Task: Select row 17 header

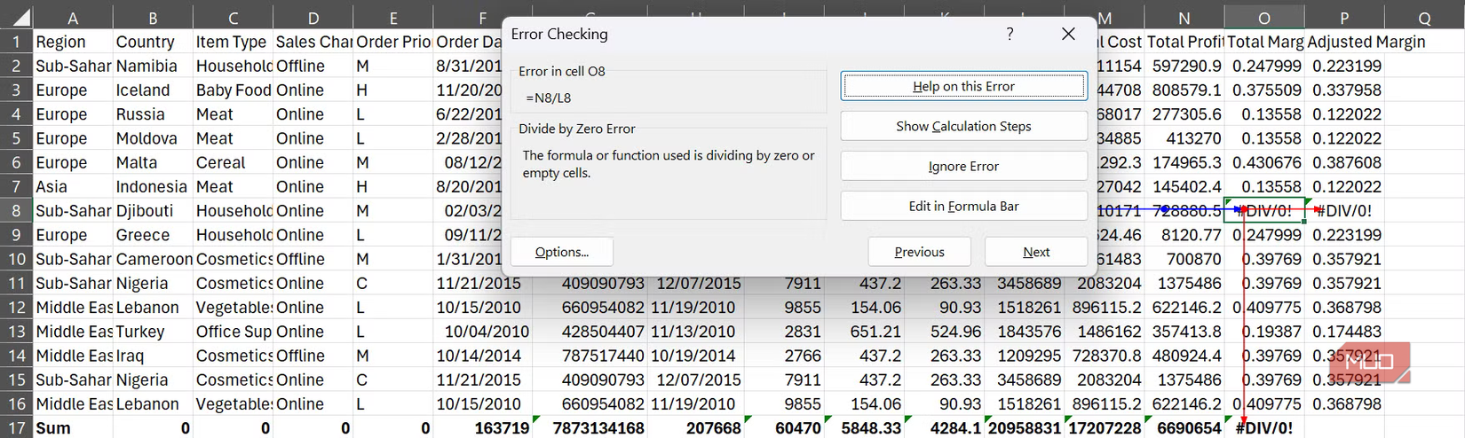Action: [16, 427]
